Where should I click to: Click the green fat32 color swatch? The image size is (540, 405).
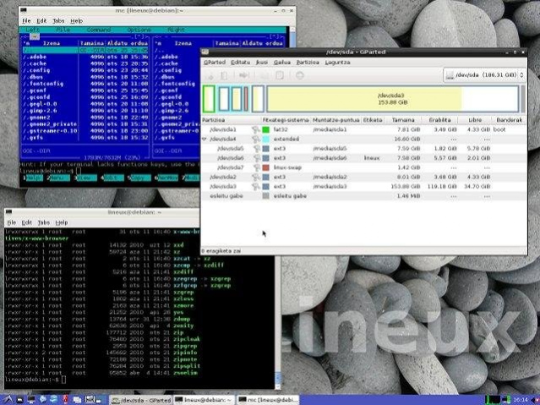tap(267, 129)
